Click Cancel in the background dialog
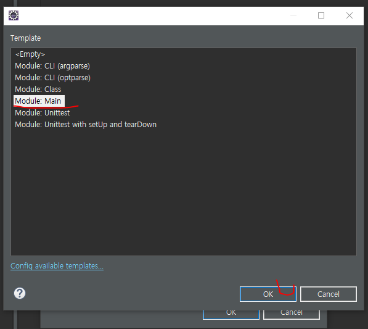 pos(291,314)
